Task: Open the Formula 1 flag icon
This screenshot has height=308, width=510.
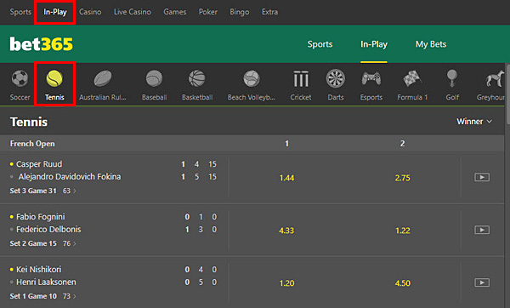Action: [412, 78]
